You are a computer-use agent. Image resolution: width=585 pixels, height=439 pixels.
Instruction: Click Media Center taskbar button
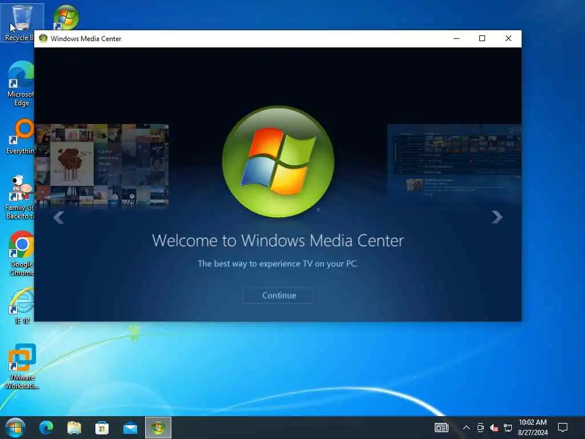click(x=158, y=428)
